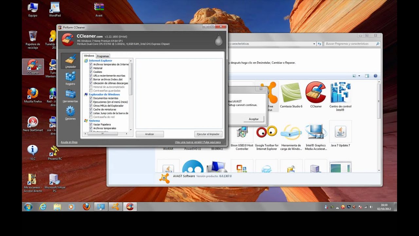The width and height of the screenshot is (419, 236).
Task: Select Intel Graphics Media Accelerator entry
Action: pyautogui.click(x=316, y=137)
